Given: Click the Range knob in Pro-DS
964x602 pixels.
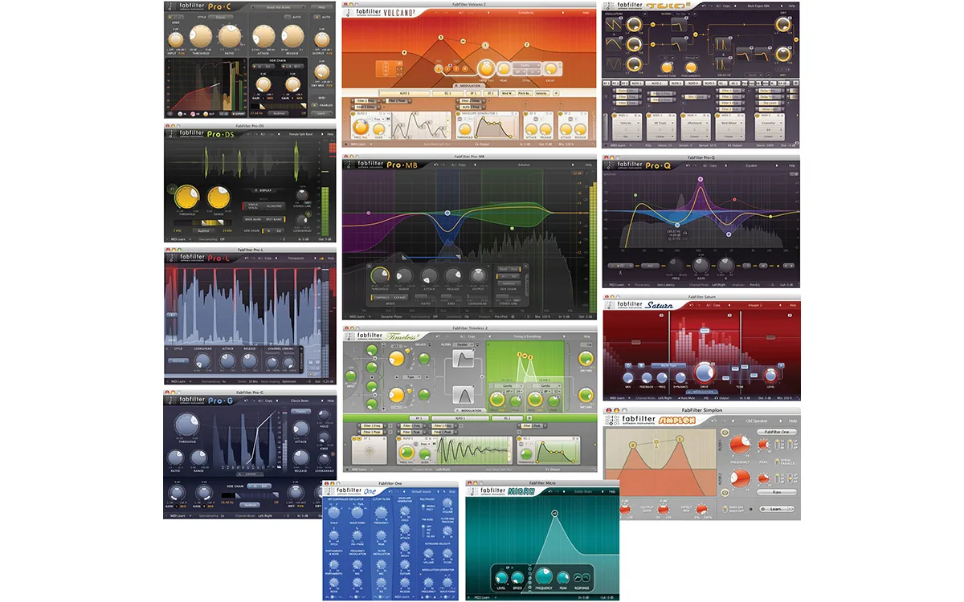Looking at the screenshot, I should coord(219,198).
